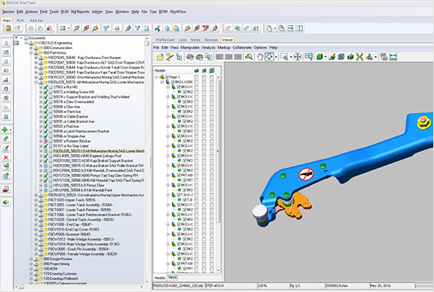The image size is (434, 292).
Task: Switch to the Profile Card tab
Action: pyautogui.click(x=165, y=40)
